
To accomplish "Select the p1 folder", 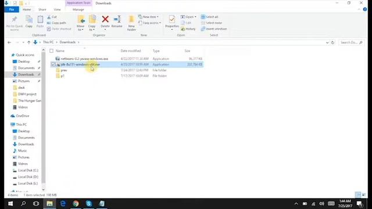I will point(62,76).
